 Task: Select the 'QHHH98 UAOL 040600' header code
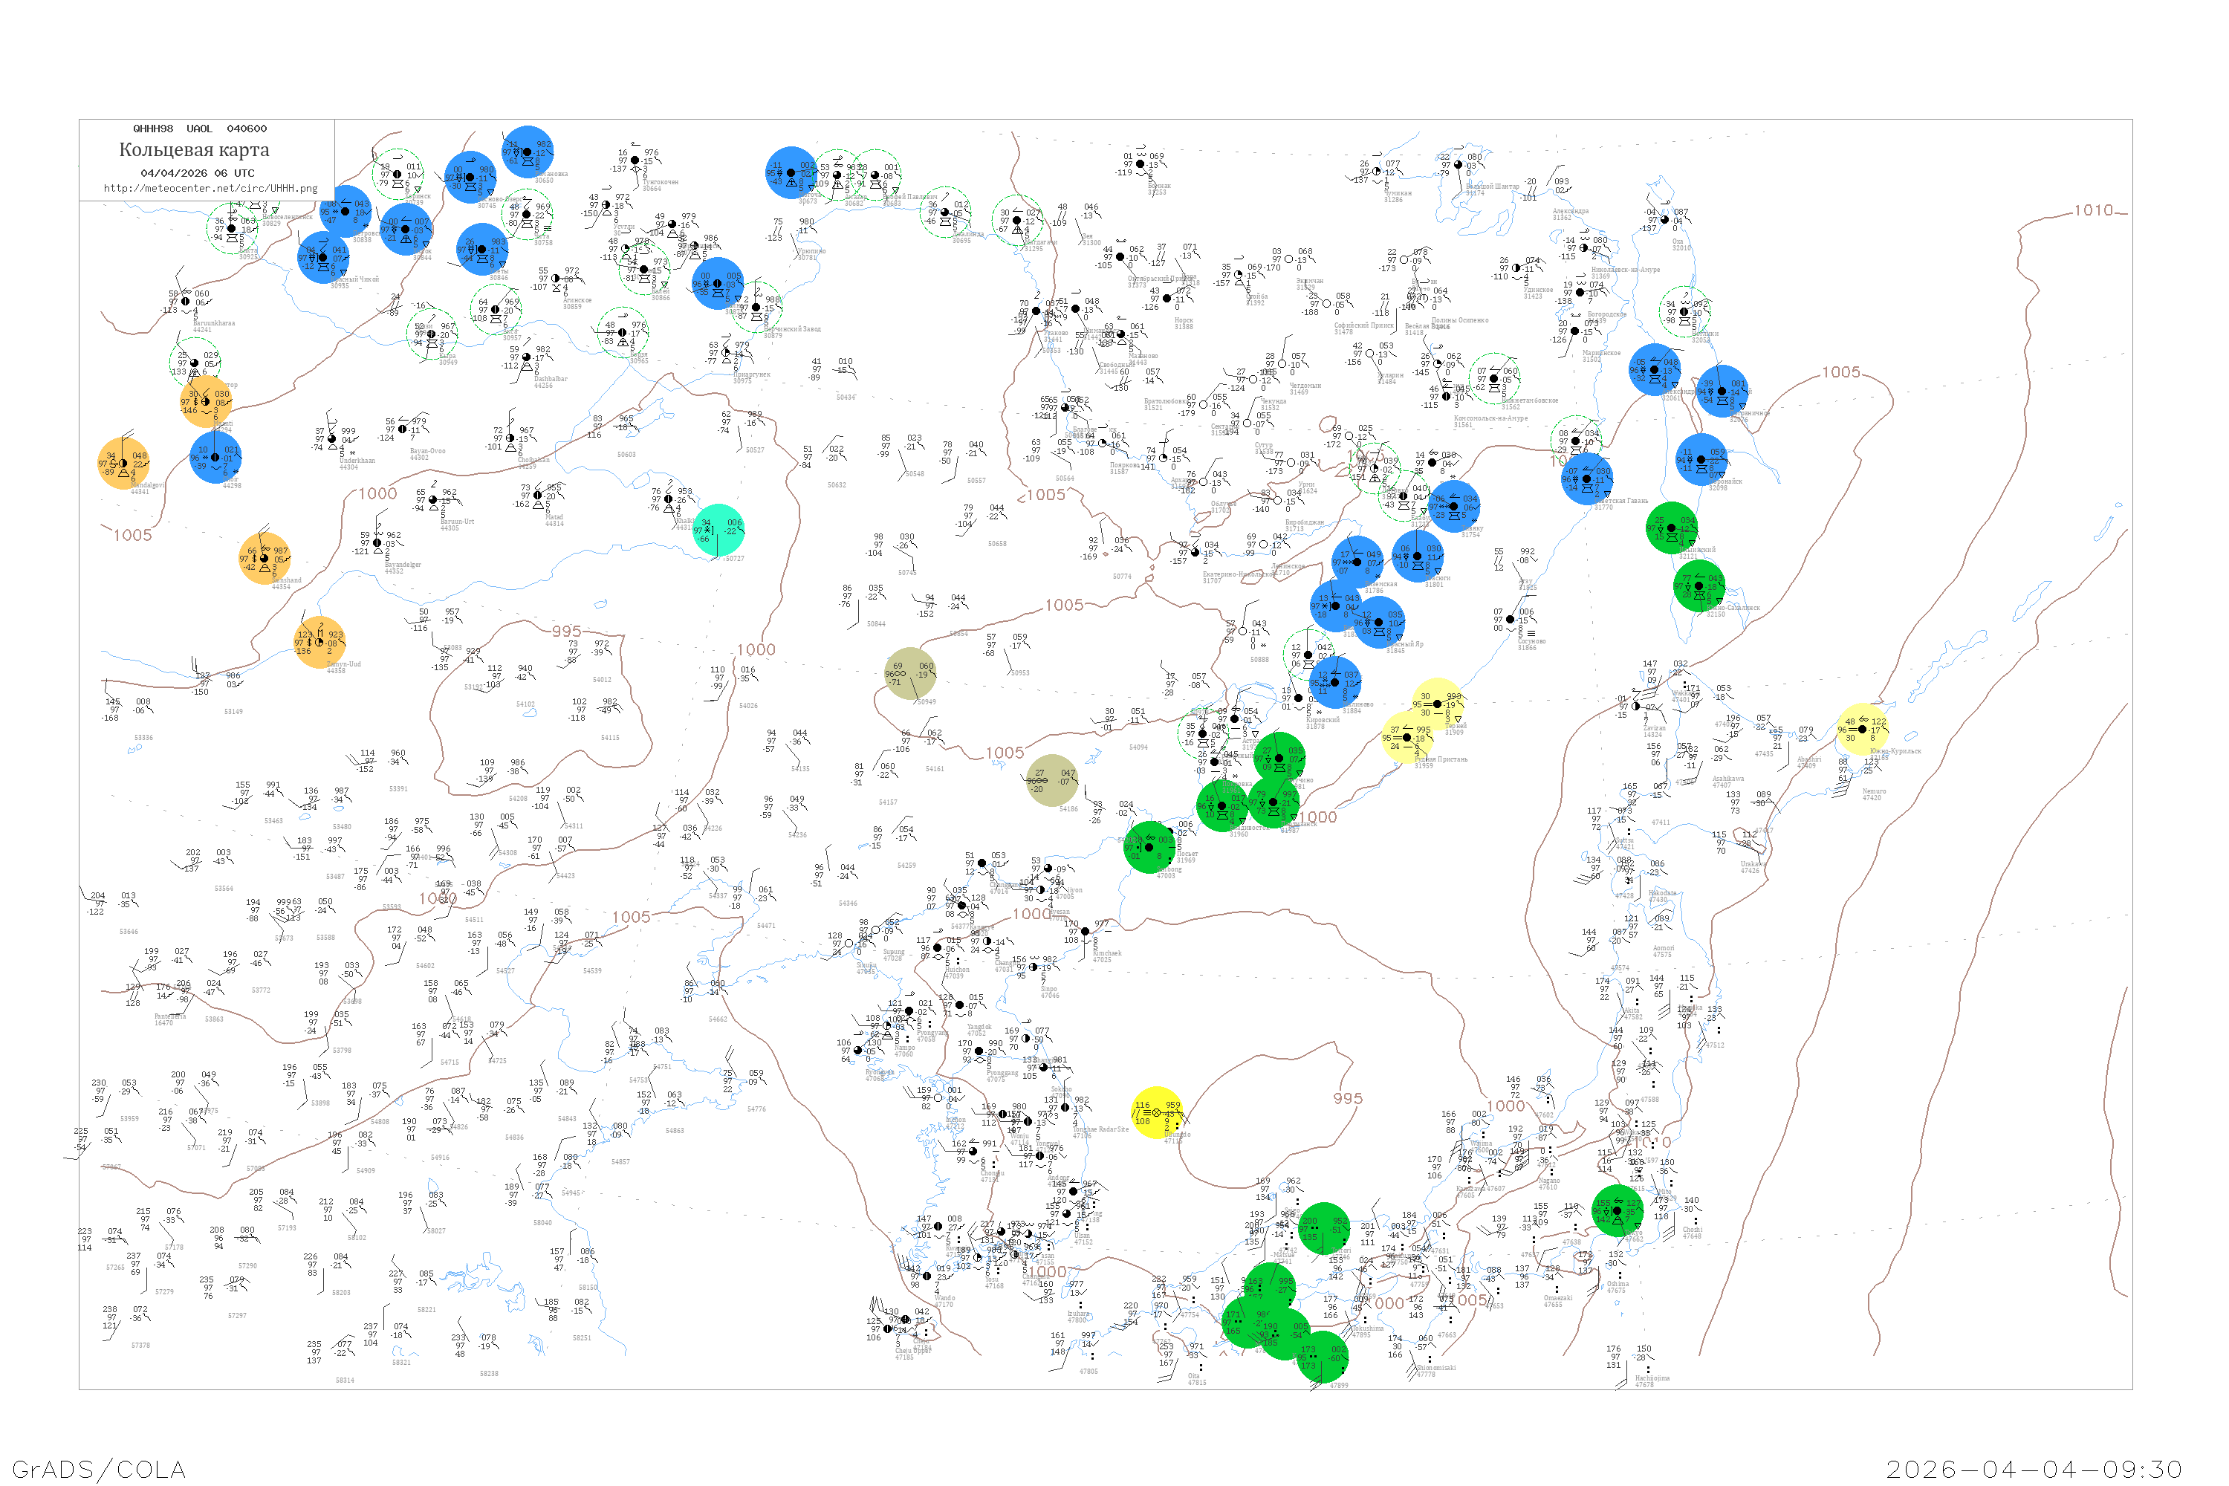(200, 129)
